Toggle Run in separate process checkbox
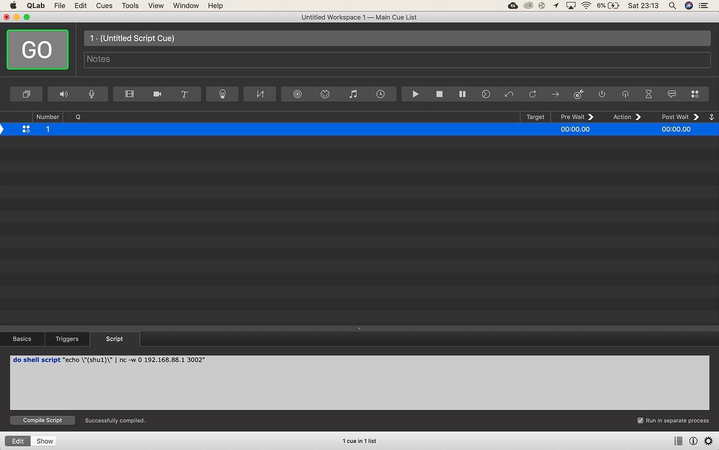Viewport: 719px width, 450px height. (640, 420)
